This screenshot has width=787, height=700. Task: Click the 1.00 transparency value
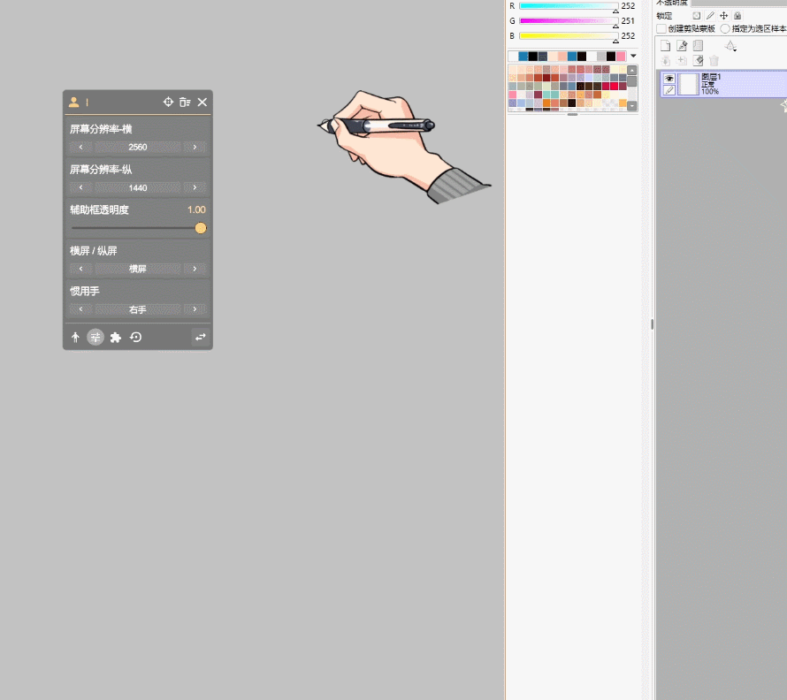click(x=196, y=209)
